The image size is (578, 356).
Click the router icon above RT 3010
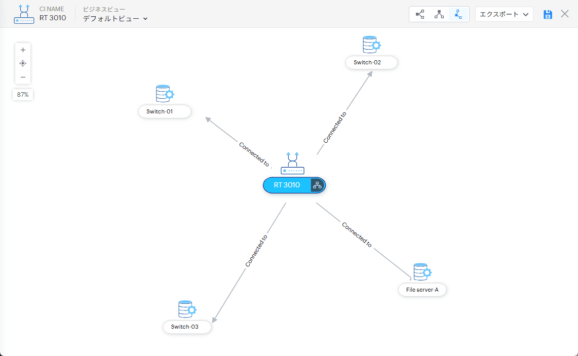click(x=292, y=163)
